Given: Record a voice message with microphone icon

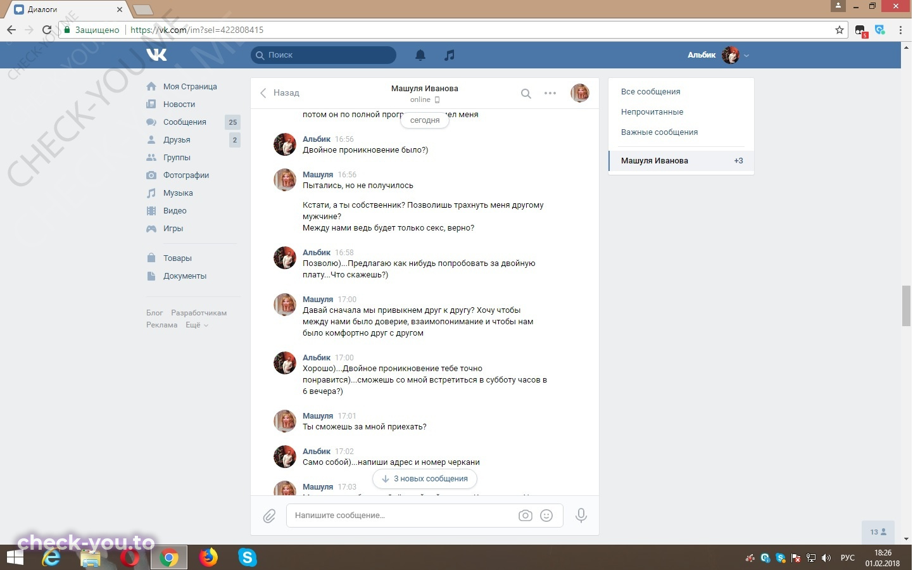Looking at the screenshot, I should pos(581,516).
